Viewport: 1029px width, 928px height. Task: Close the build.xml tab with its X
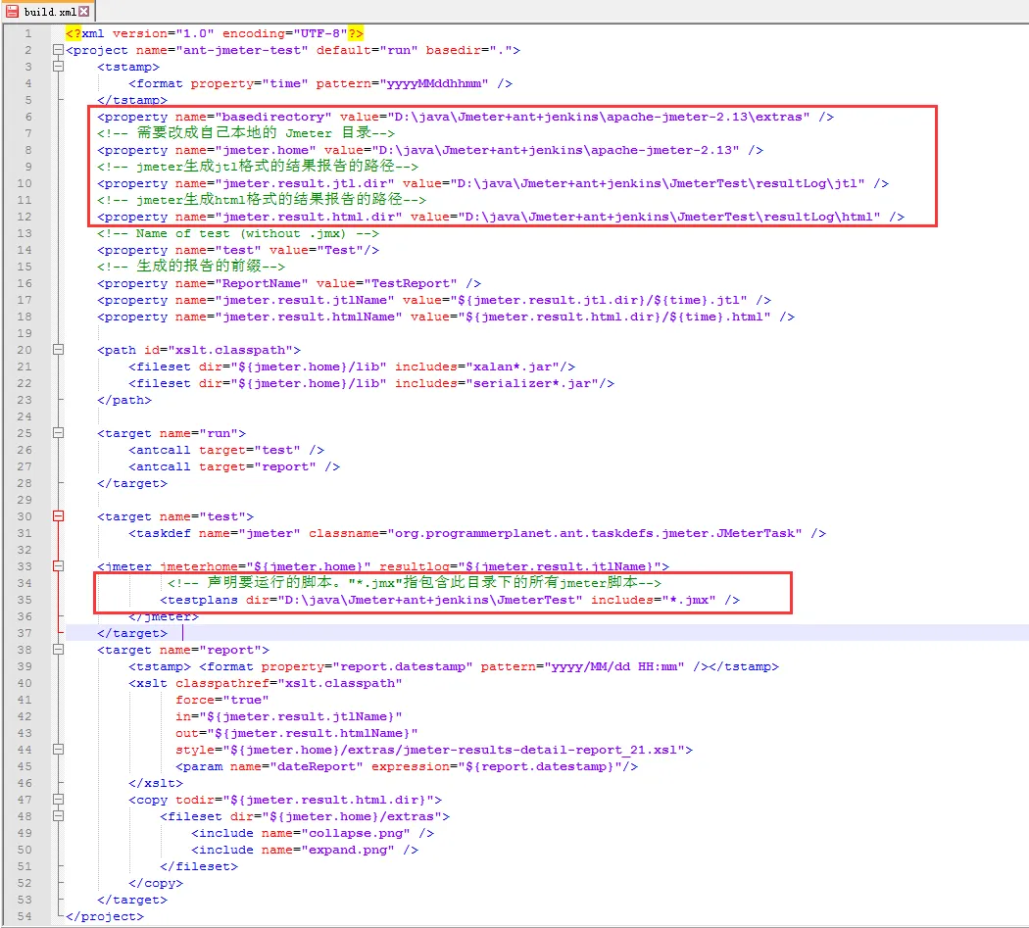[83, 11]
